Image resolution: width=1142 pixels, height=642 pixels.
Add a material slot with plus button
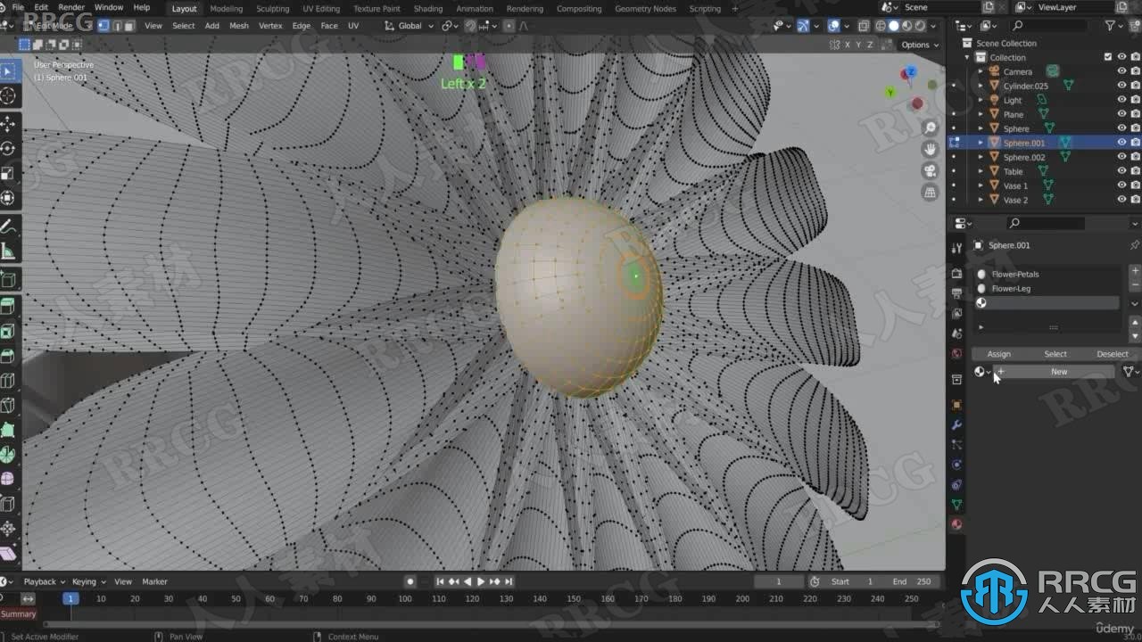(1135, 270)
